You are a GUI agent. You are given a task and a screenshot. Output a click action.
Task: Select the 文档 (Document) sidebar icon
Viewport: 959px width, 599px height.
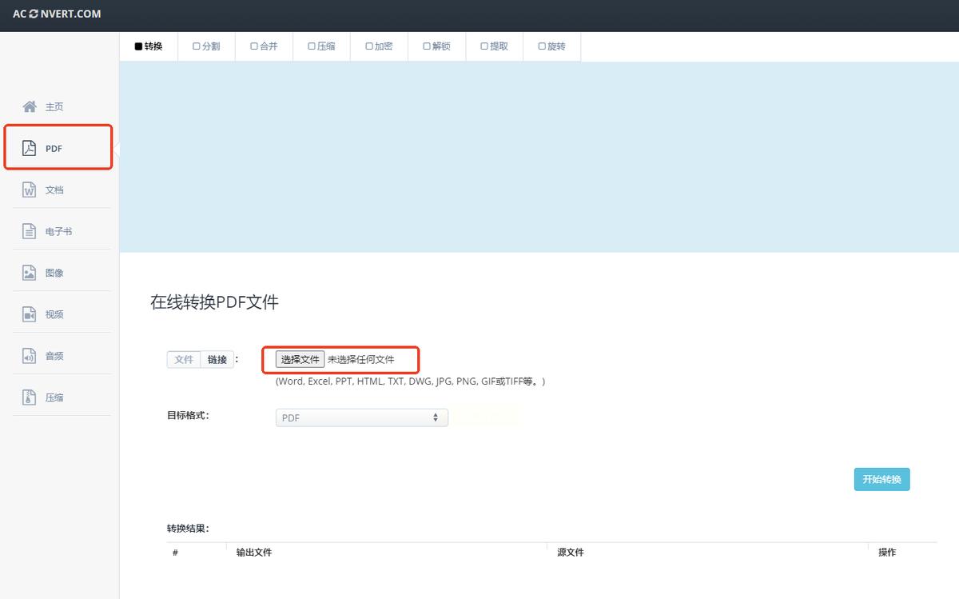[x=54, y=190]
